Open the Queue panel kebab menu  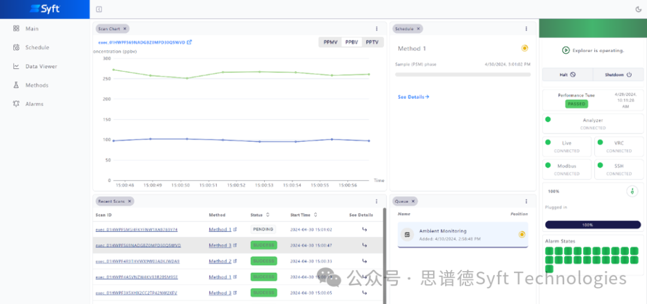click(x=526, y=201)
